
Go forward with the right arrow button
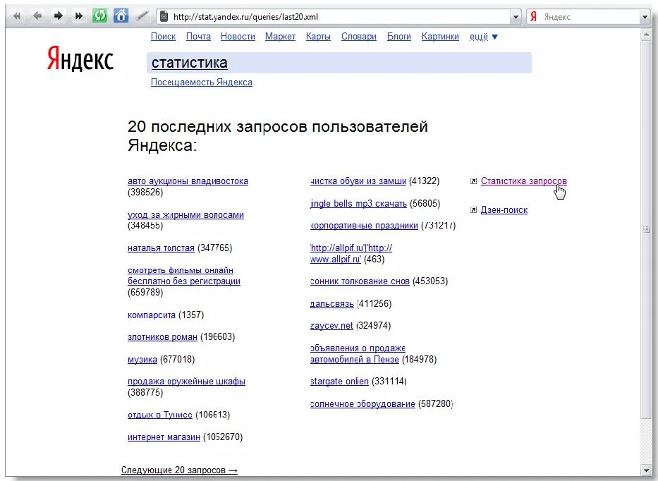coord(59,16)
